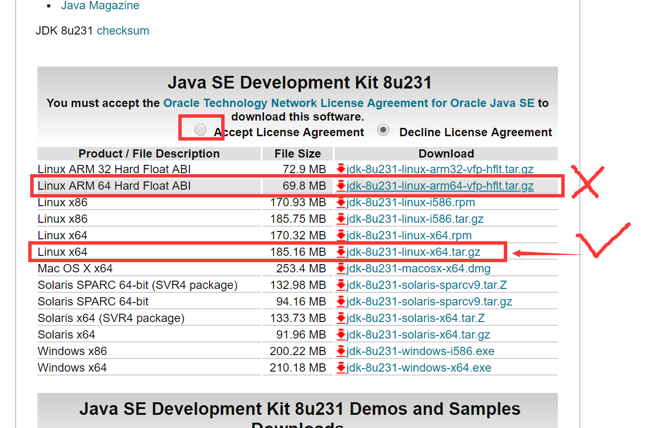Open Oracle Technology Network License Agreement link
Viewport: 648px width, 428px height.
coord(349,103)
